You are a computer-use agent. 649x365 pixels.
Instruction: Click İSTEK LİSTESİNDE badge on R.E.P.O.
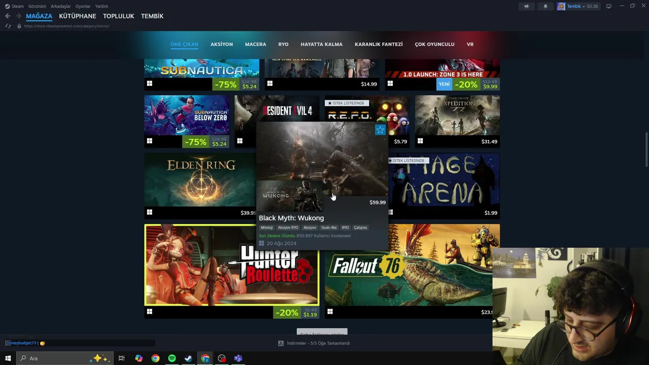tap(346, 103)
